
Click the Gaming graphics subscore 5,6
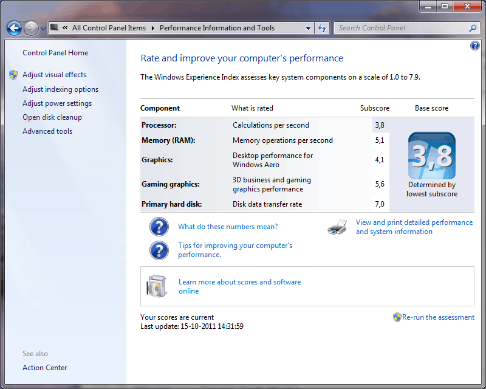tap(380, 184)
